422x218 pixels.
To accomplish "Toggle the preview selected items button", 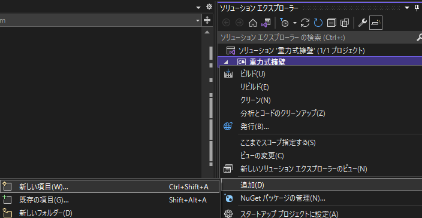I will click(376, 23).
